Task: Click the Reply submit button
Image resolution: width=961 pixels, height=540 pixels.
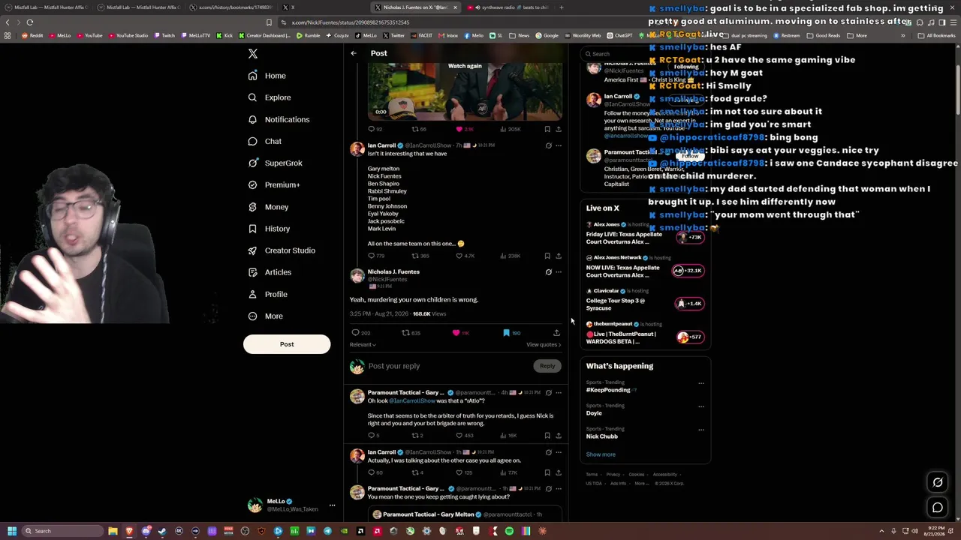Action: pos(547,366)
